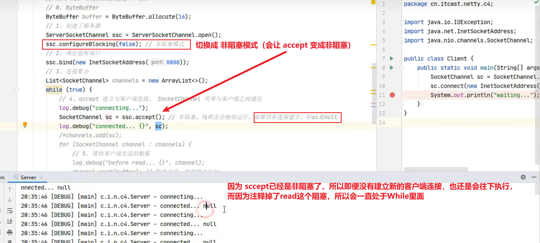Collapse the commented channels.add block
540x243 pixels.
pyautogui.click(x=17, y=135)
